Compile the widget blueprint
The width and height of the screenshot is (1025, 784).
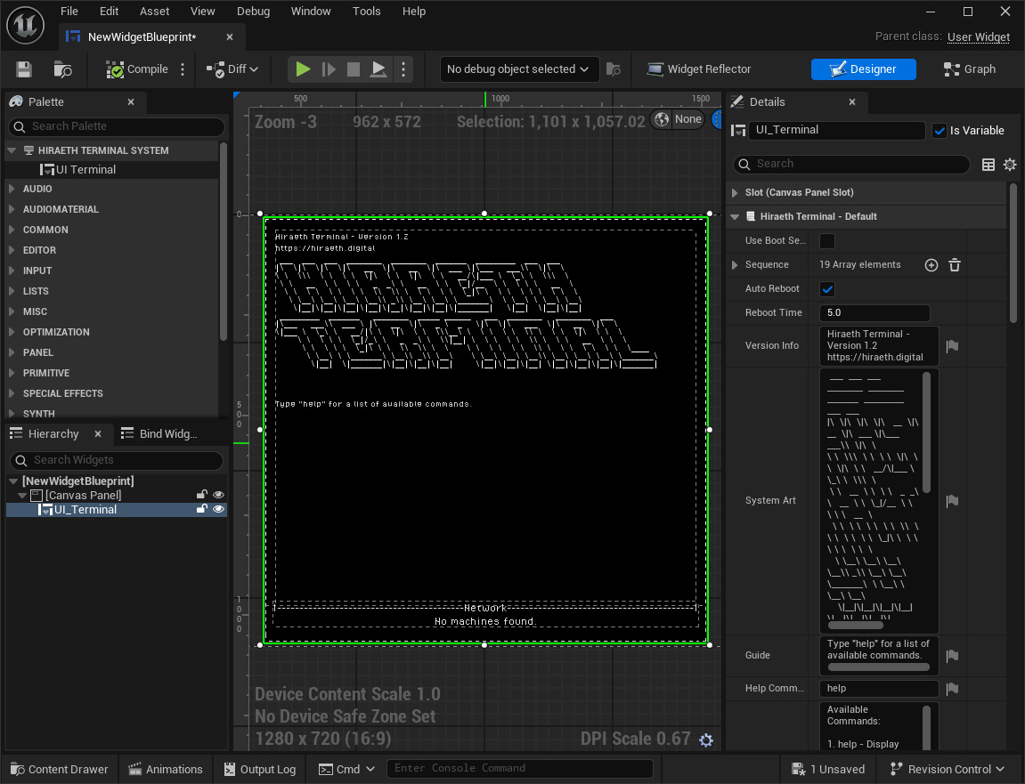(137, 69)
